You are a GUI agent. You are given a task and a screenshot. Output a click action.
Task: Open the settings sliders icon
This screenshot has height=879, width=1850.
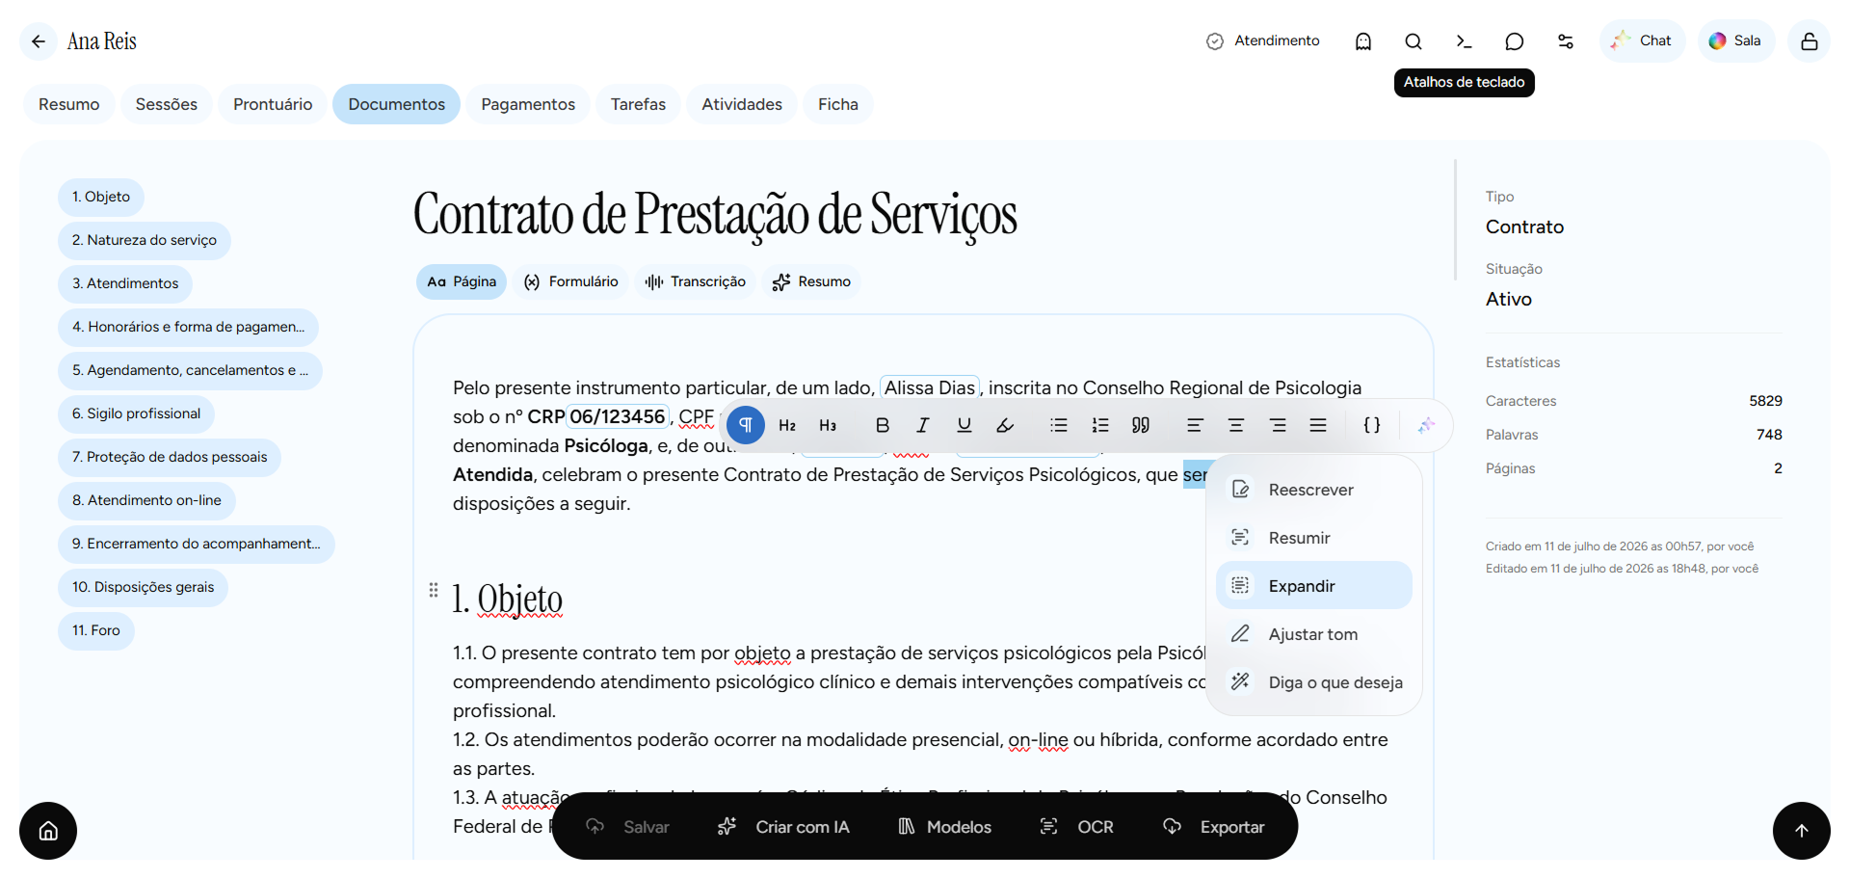click(1566, 41)
